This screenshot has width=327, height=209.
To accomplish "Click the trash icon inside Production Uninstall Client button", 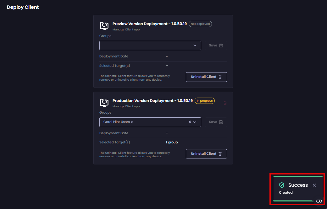I will [220, 153].
